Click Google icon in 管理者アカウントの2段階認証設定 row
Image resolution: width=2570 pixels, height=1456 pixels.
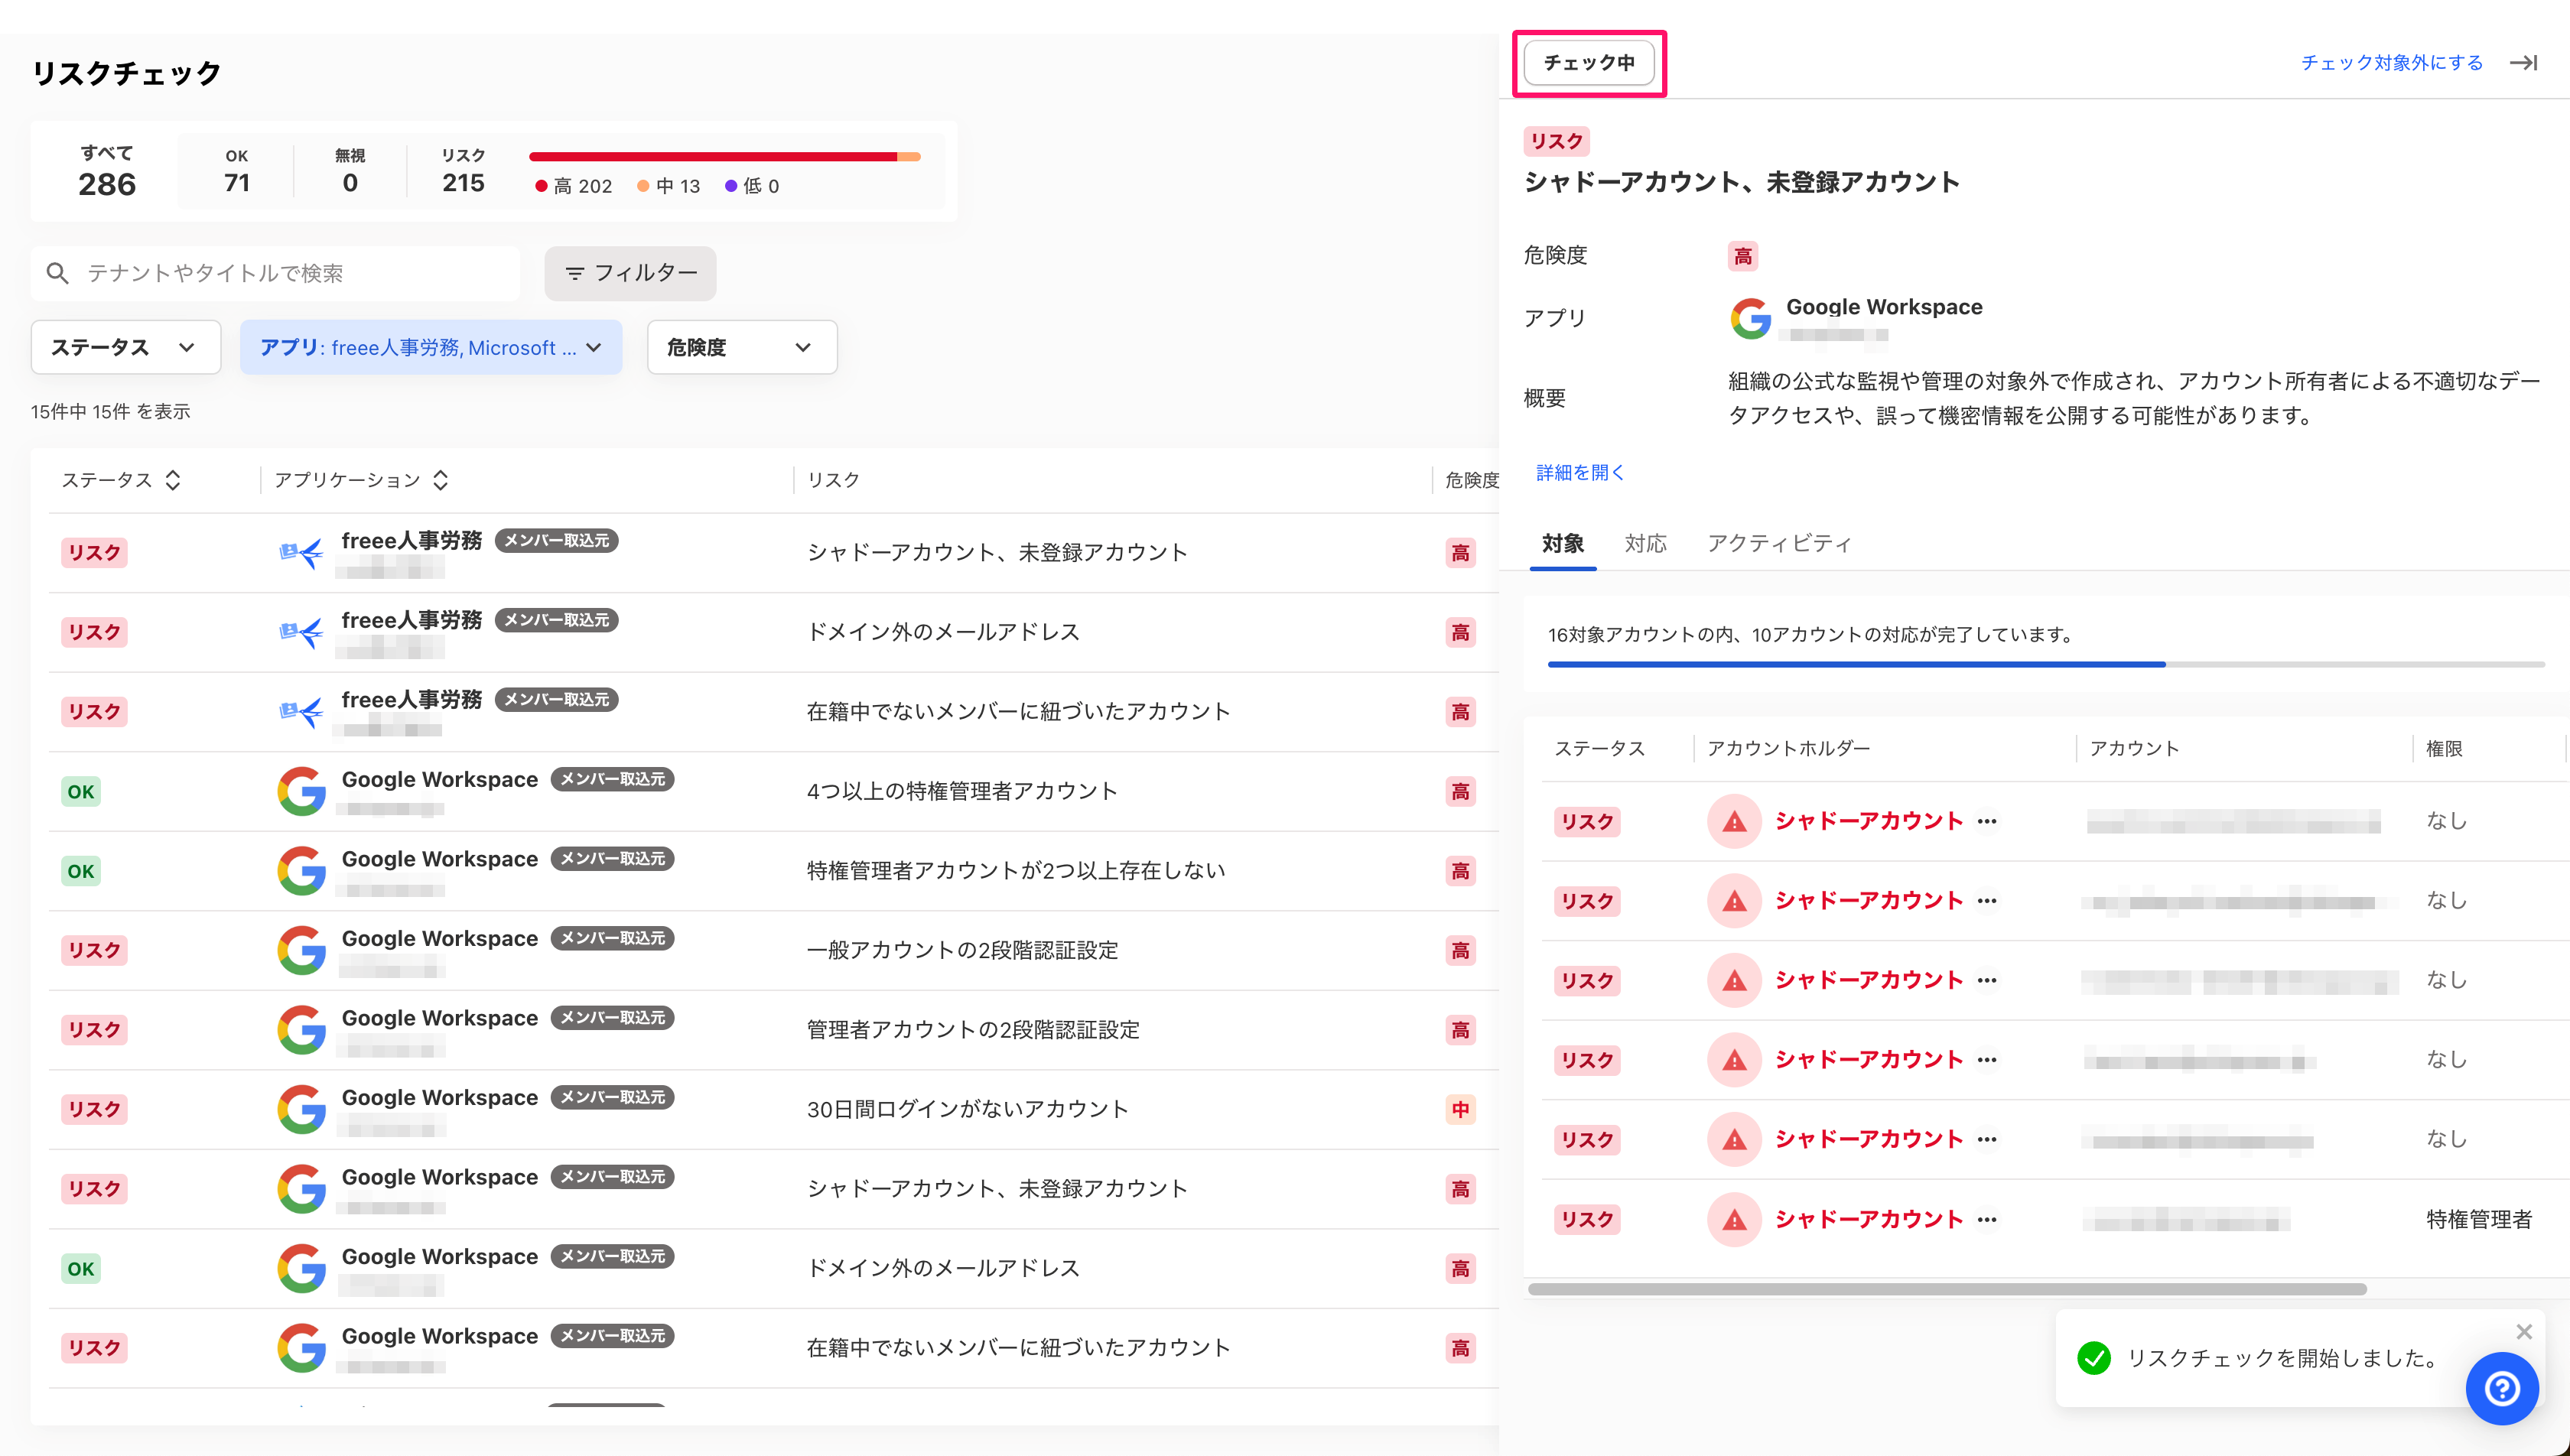tap(301, 1030)
